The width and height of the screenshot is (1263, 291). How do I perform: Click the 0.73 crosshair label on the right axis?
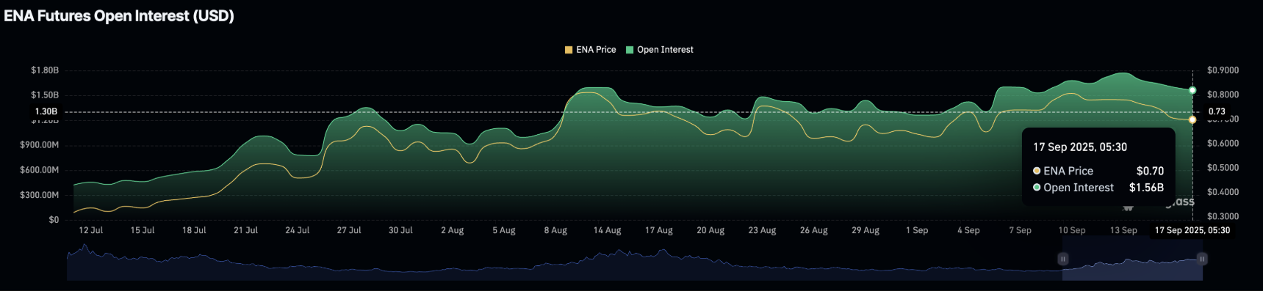coord(1217,111)
